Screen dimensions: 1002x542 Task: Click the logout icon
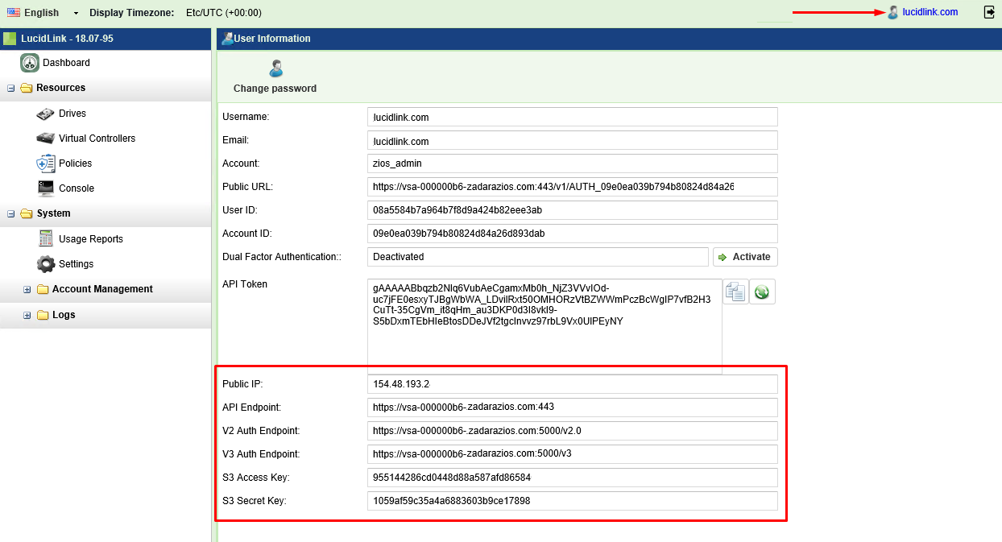tap(989, 12)
